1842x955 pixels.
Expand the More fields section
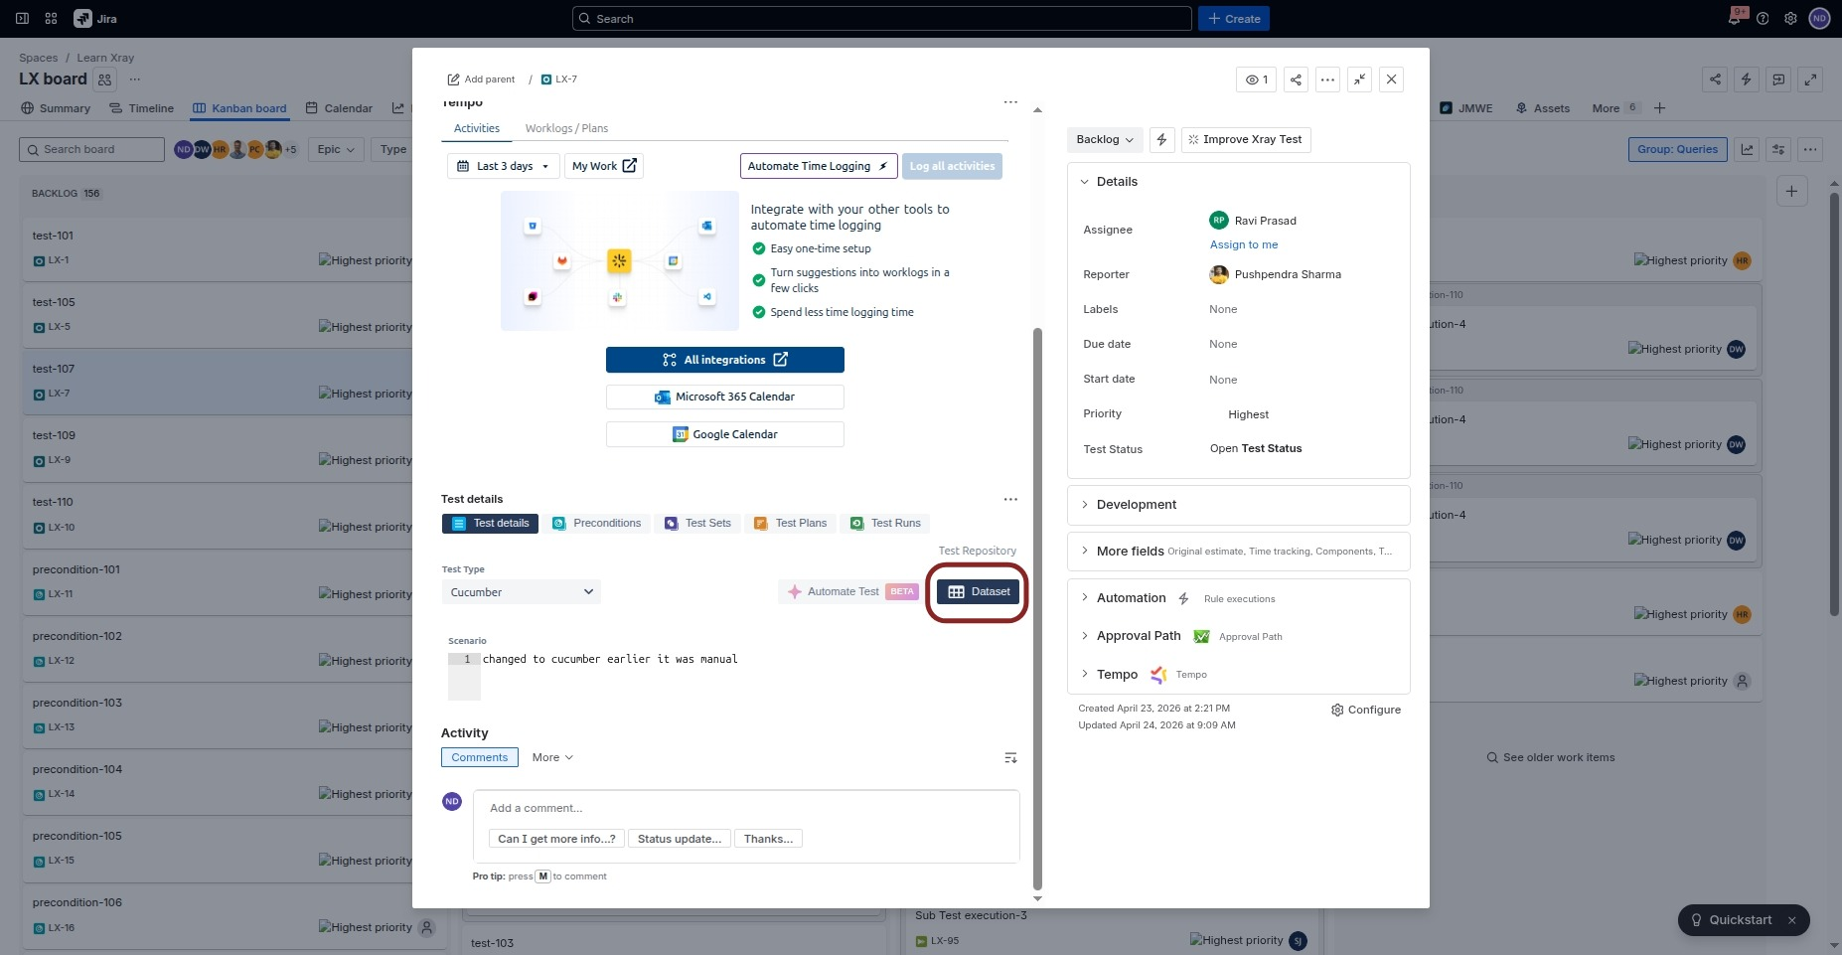[1085, 552]
